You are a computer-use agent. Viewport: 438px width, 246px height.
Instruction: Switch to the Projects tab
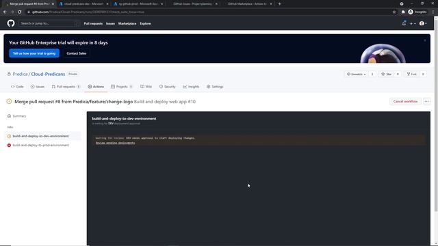(x=122, y=87)
